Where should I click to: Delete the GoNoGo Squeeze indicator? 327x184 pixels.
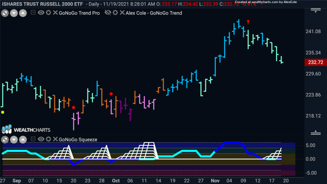click(55, 139)
